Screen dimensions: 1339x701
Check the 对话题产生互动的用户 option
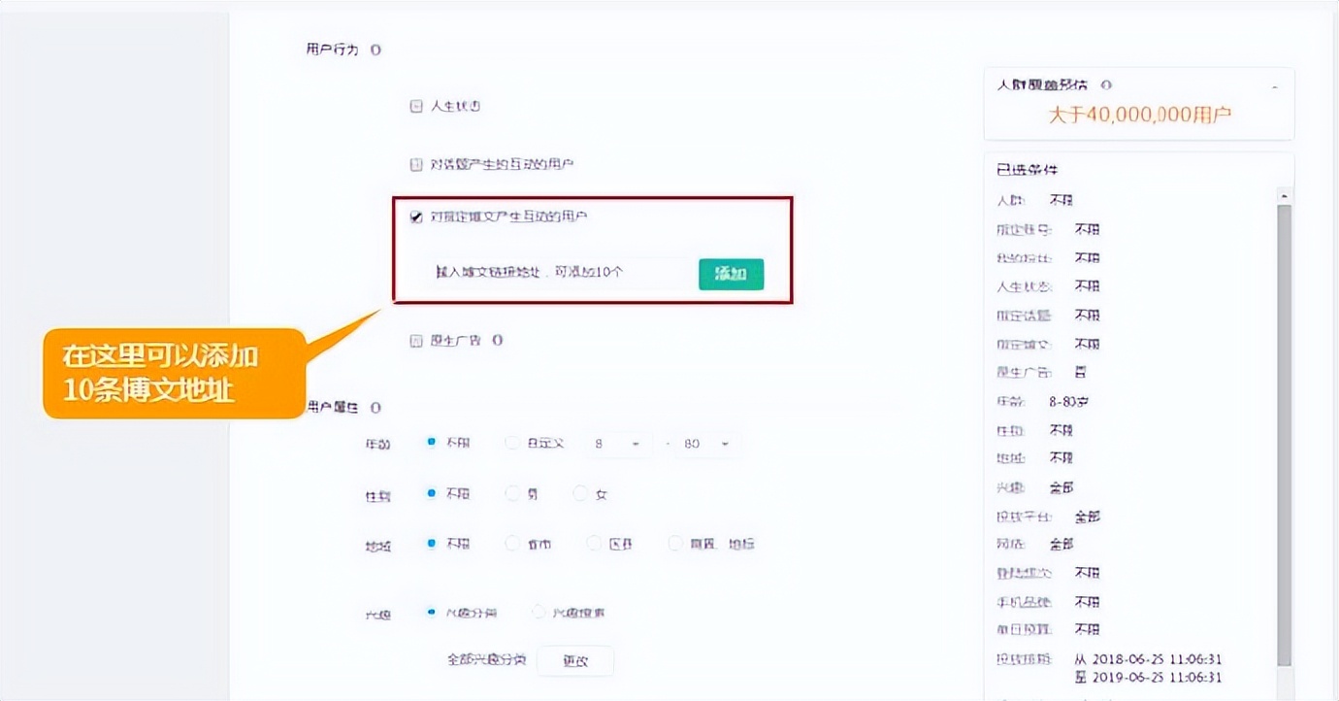click(x=416, y=165)
